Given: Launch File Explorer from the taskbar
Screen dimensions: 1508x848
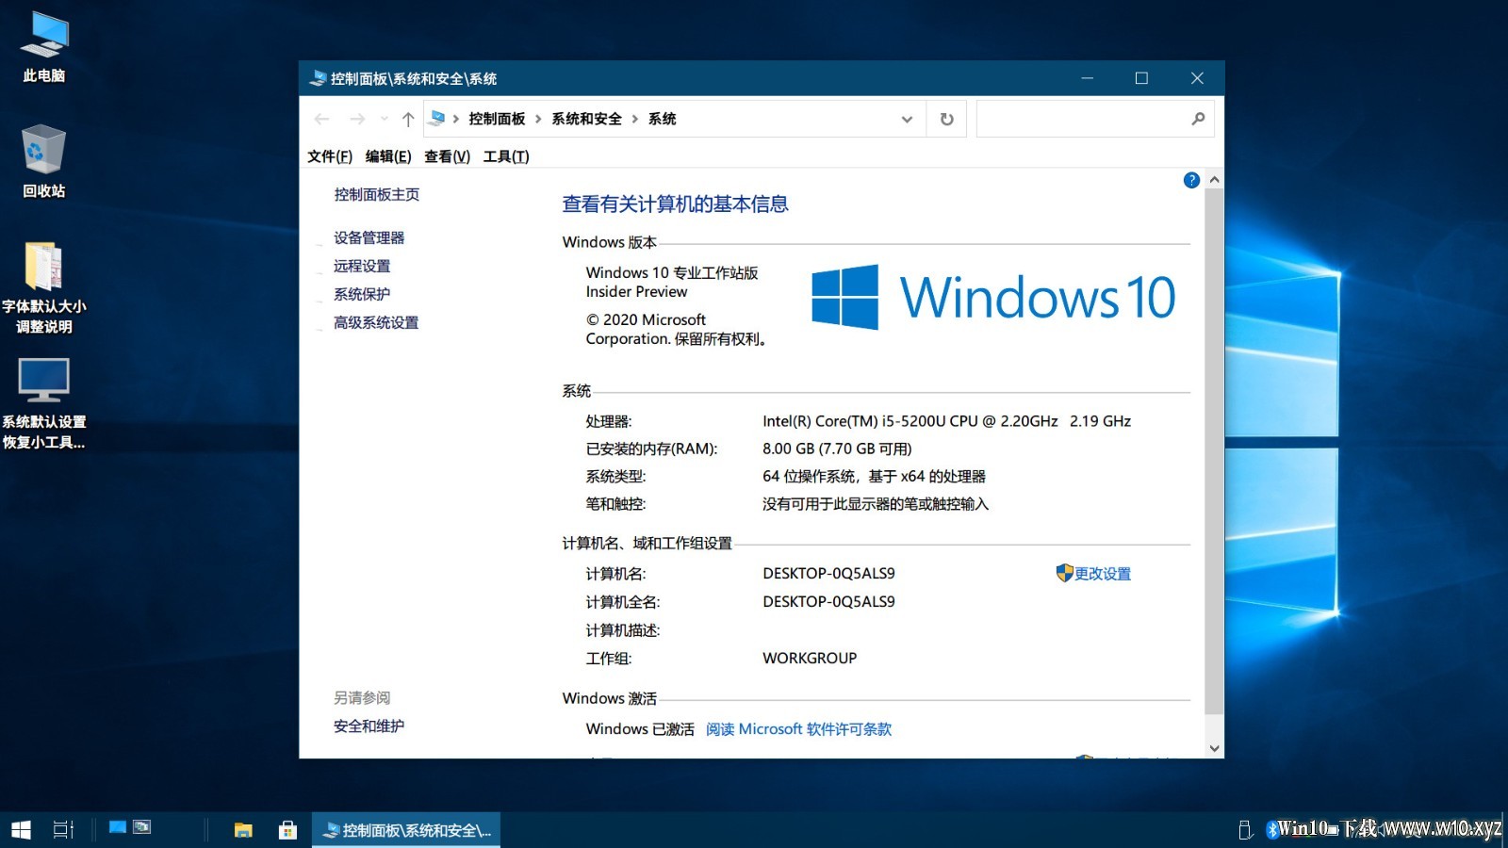Looking at the screenshot, I should (x=243, y=830).
